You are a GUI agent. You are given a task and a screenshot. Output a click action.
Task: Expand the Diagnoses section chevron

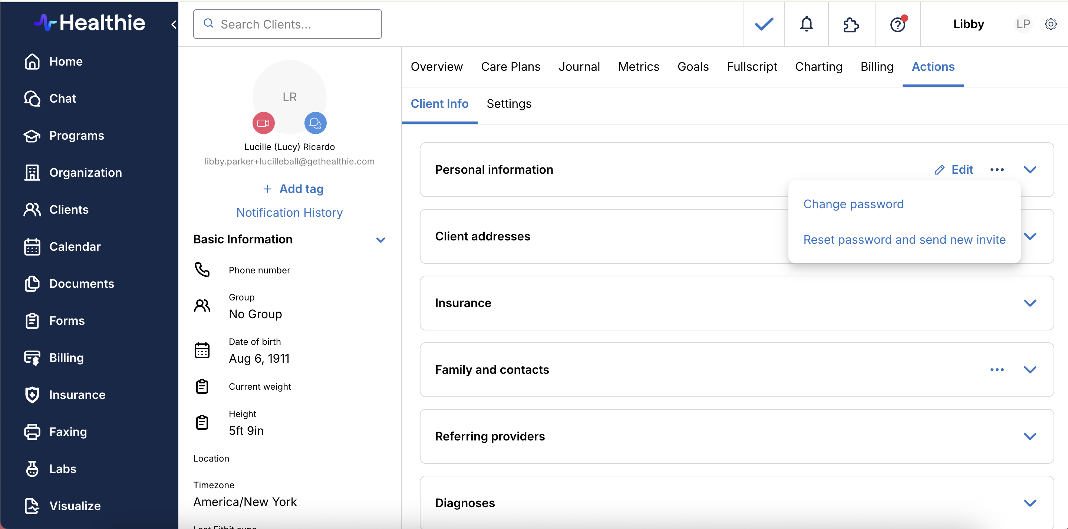click(1029, 503)
